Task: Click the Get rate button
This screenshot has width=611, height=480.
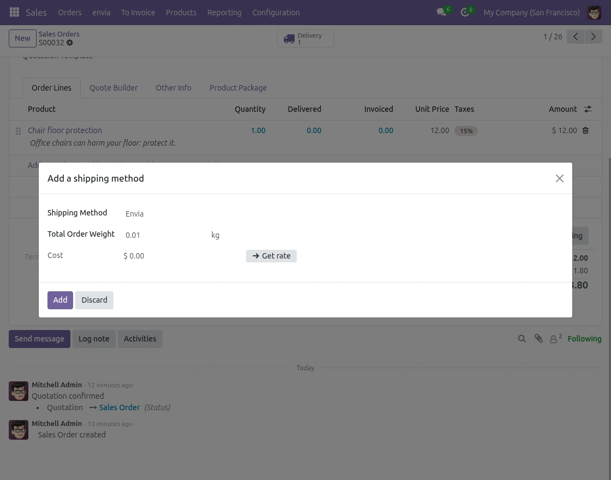Action: point(271,256)
